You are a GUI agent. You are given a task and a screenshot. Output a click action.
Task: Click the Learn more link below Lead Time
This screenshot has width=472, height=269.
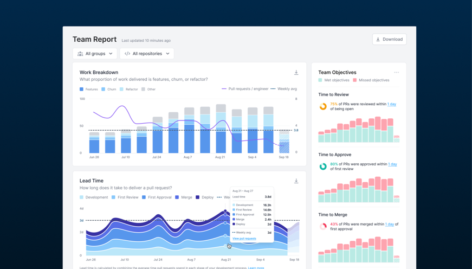(256, 267)
